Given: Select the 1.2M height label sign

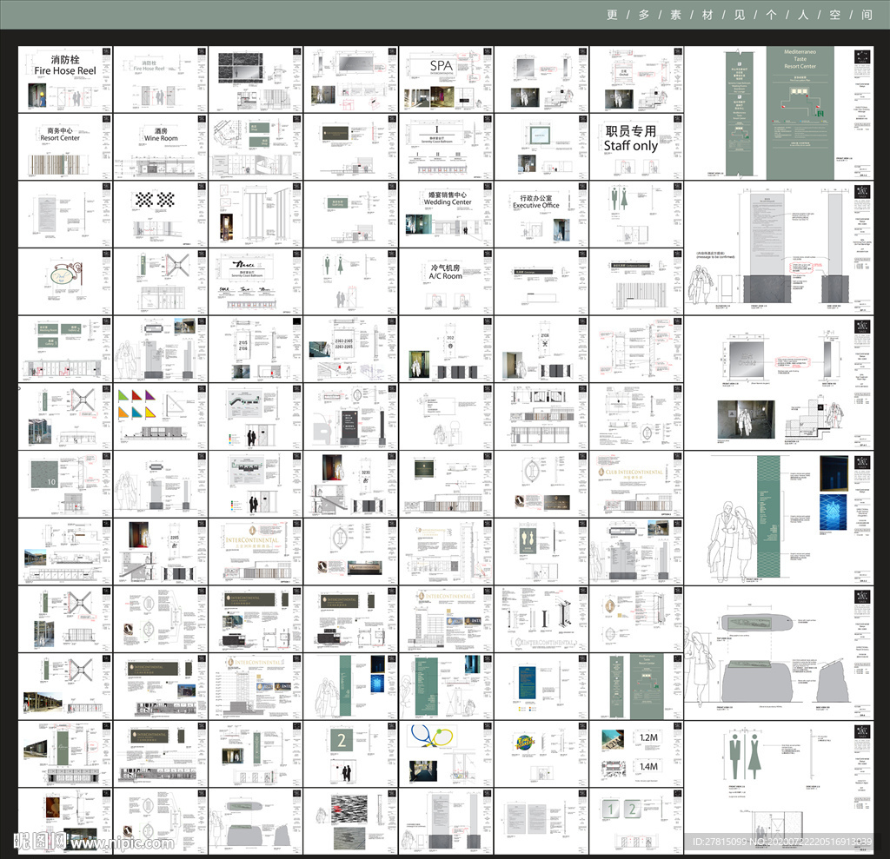Looking at the screenshot, I should tap(648, 737).
